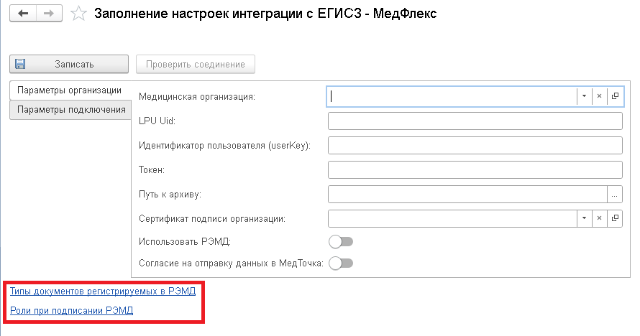Viewport: 640px width, 336px height.
Task: Click the forward navigation arrow
Action: coord(49,14)
